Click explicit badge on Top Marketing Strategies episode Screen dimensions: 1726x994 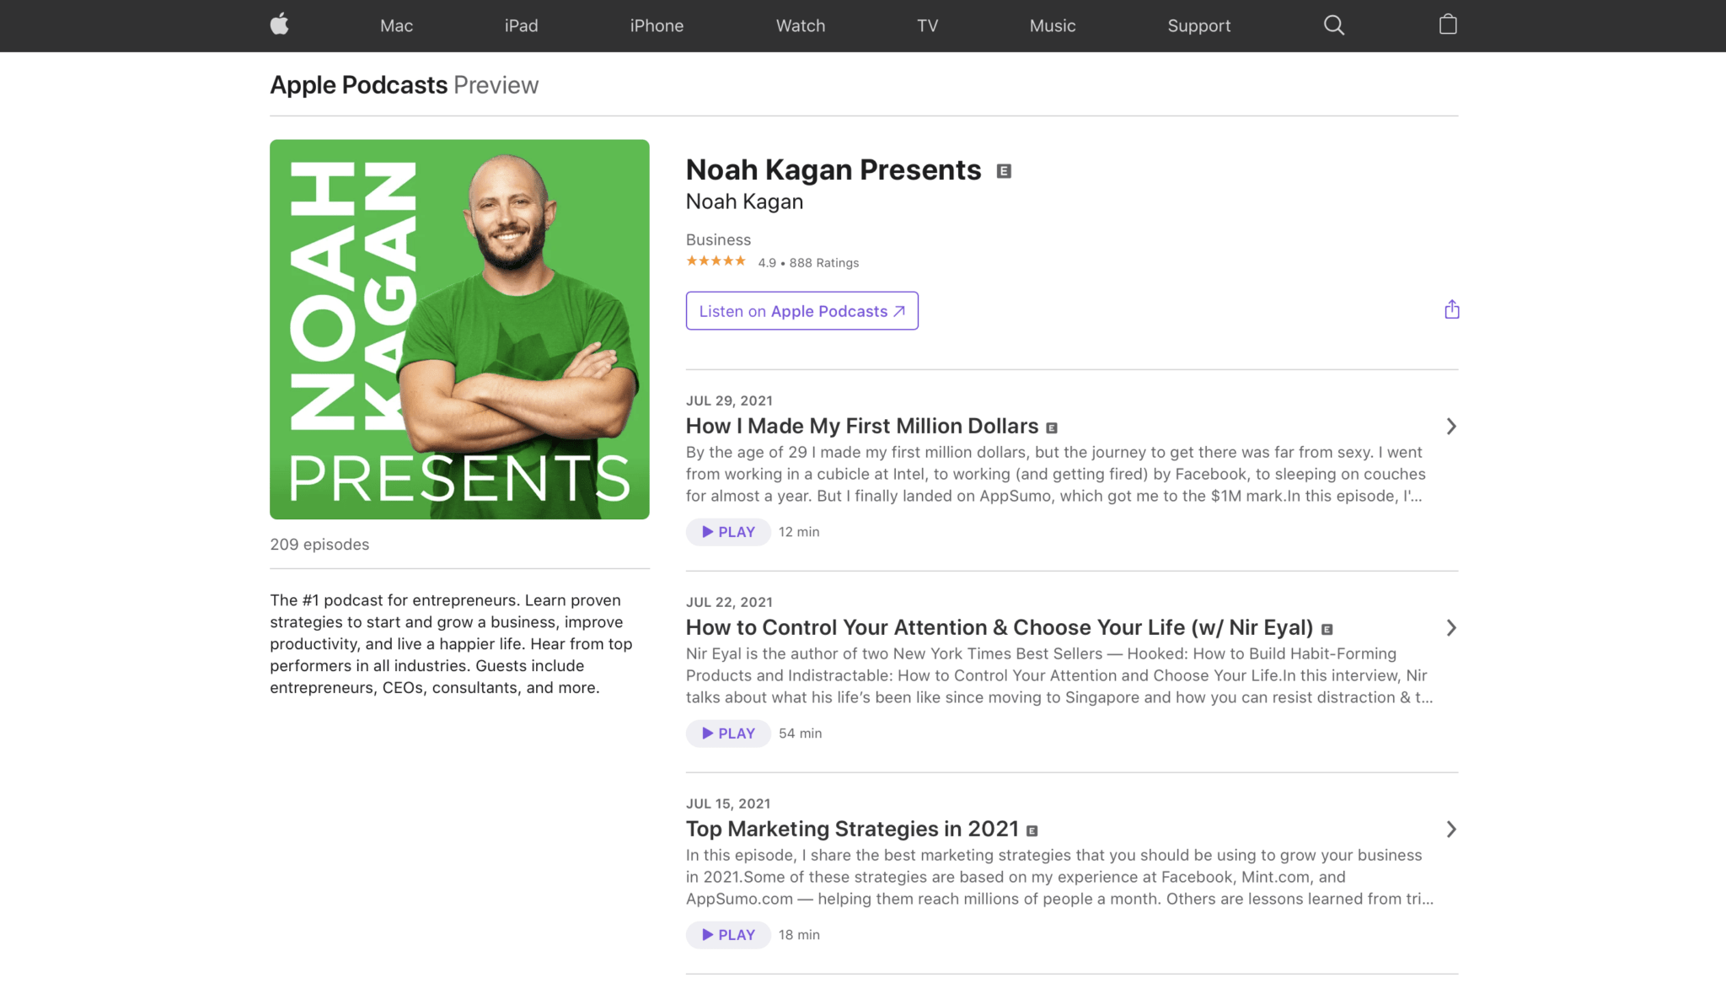(1032, 831)
